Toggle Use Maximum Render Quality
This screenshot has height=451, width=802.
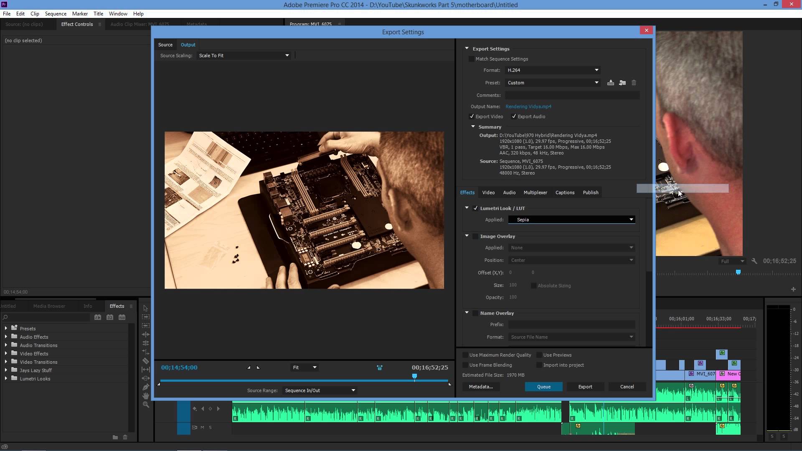click(x=465, y=355)
